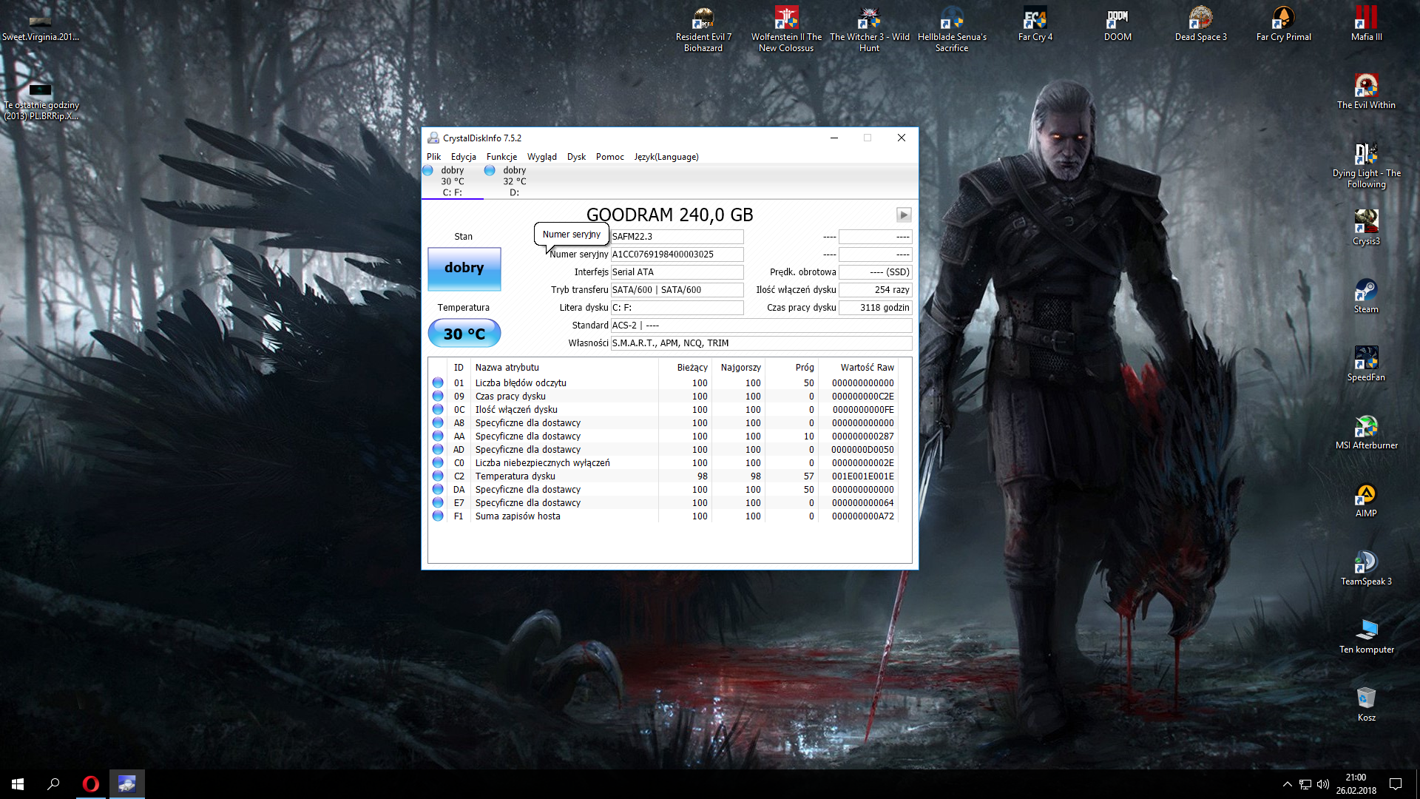This screenshot has width=1420, height=799.
Task: Open the notification center icon
Action: coord(1396,784)
